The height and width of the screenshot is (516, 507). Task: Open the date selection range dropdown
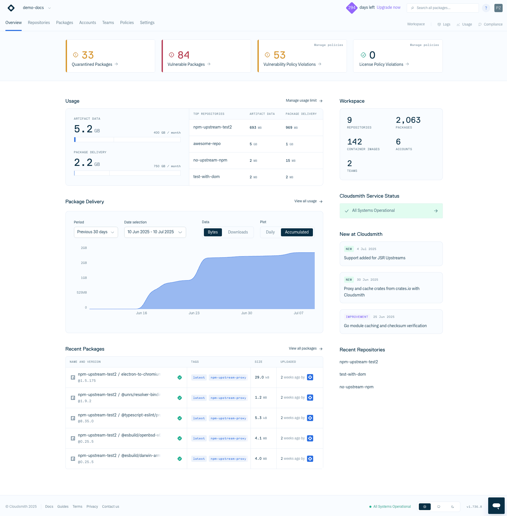point(155,232)
